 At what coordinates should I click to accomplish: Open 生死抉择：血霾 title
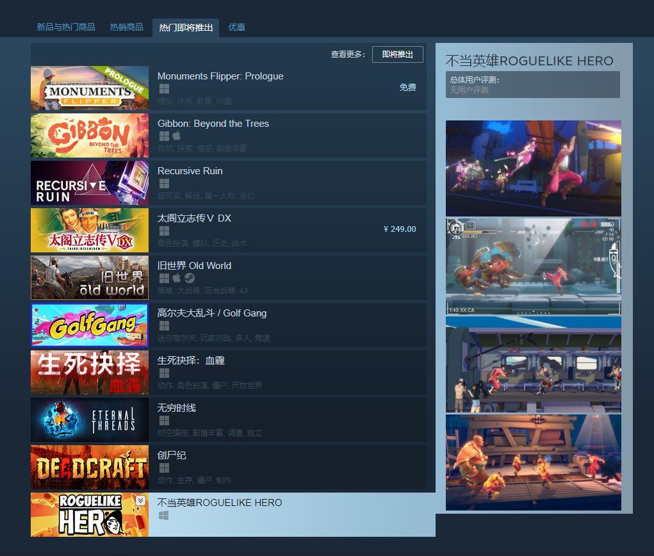pyautogui.click(x=191, y=361)
